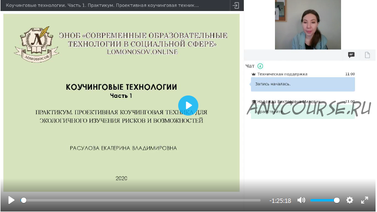This screenshot has height=212, width=377.
Task: Click the exit icon beside the title
Action: (x=236, y=5)
